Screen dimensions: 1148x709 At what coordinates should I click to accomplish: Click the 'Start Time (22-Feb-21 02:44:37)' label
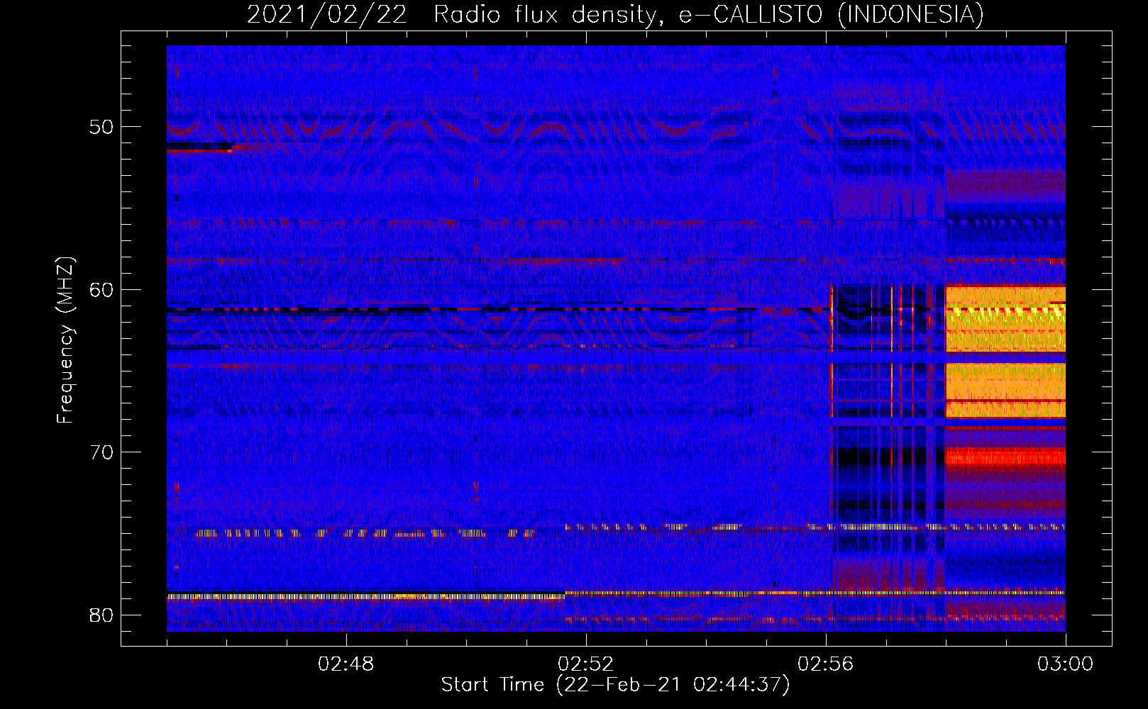615,685
